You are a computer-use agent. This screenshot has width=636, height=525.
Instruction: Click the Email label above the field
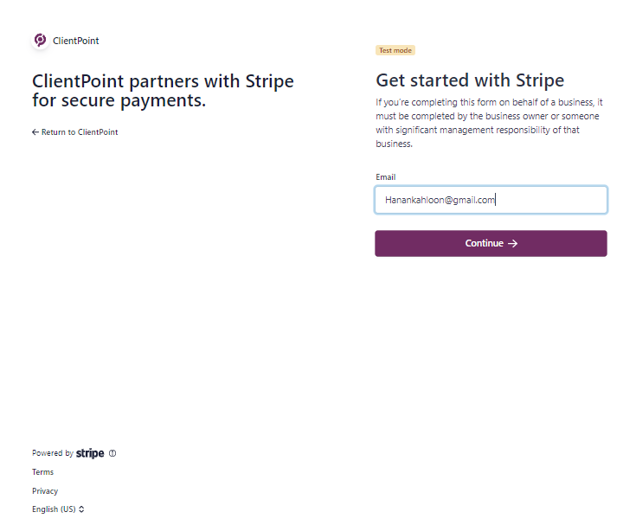coord(385,177)
